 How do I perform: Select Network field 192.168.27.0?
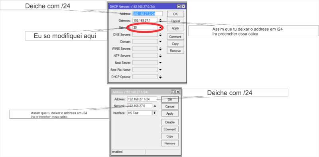click(140, 106)
